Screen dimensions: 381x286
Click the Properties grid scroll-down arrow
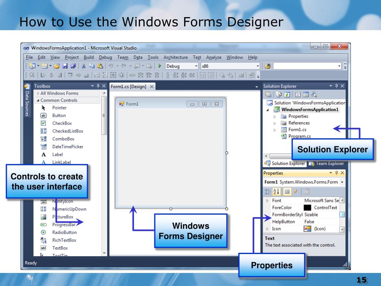pyautogui.click(x=342, y=229)
